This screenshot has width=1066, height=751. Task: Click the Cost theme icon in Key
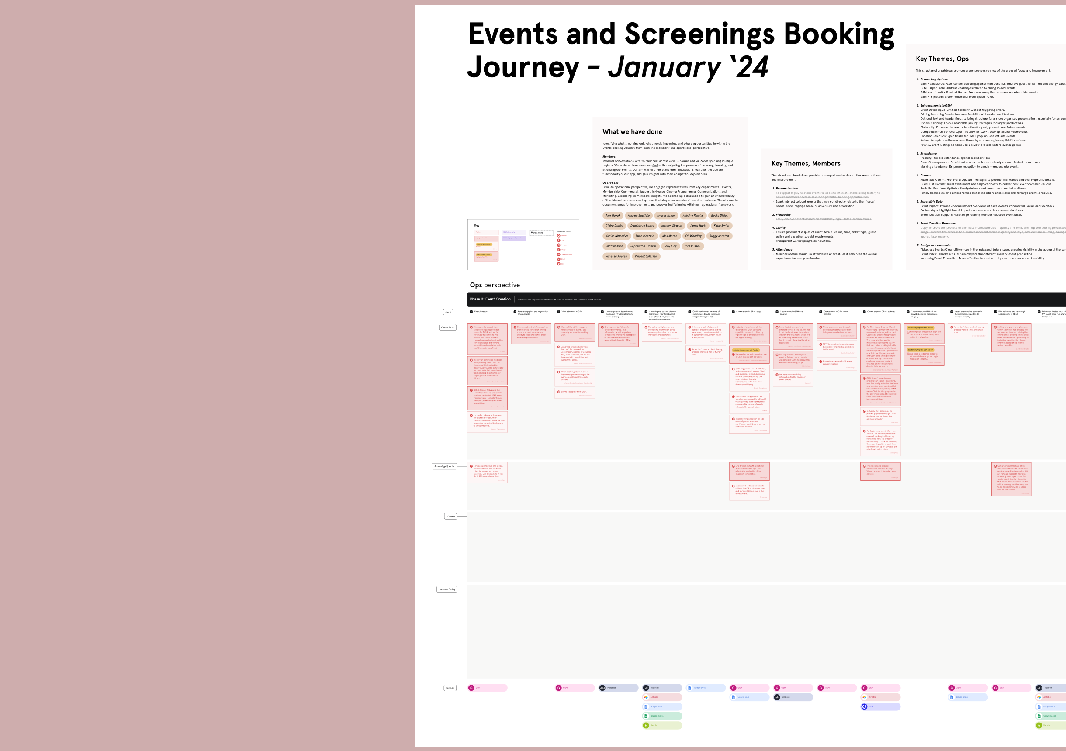[x=558, y=241]
